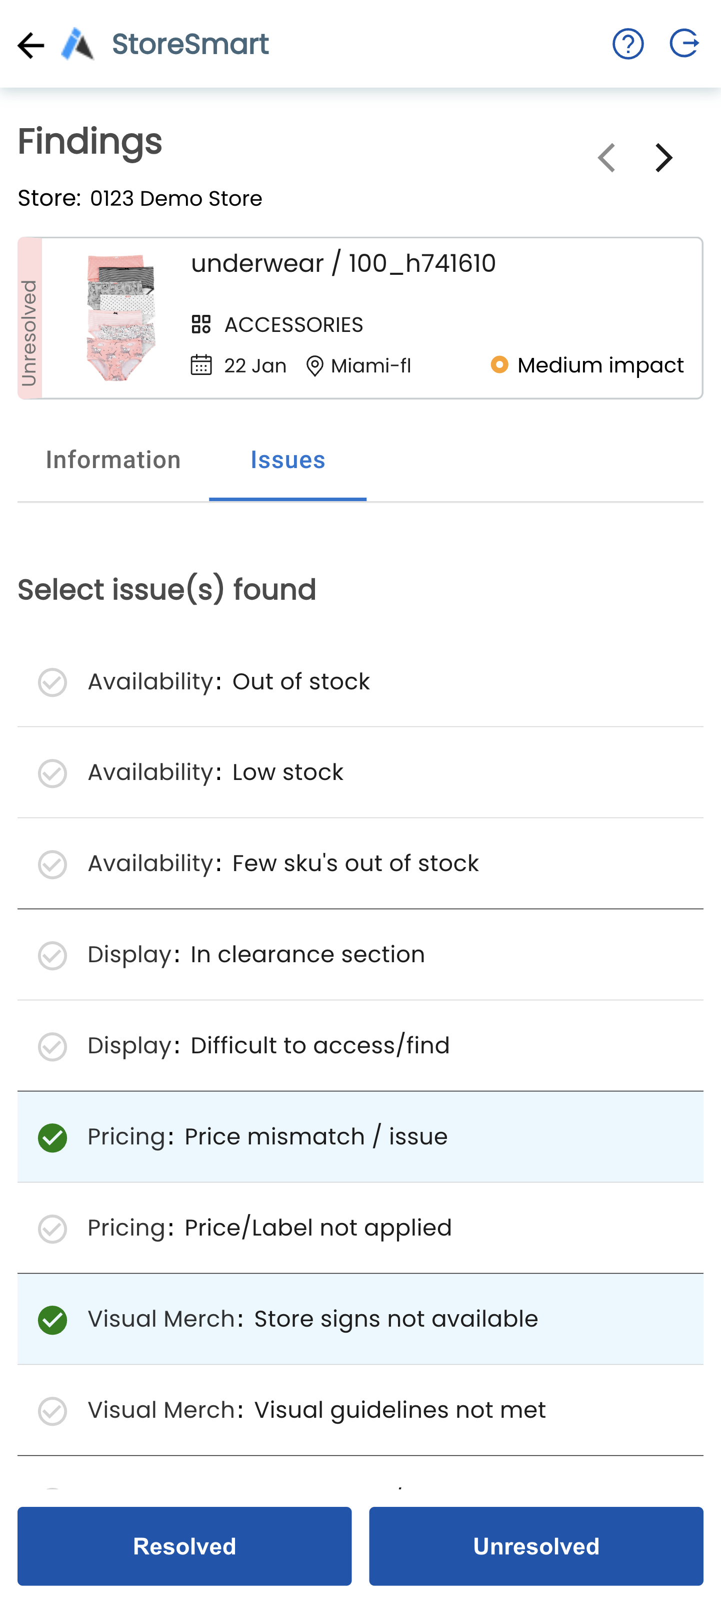Tap the back arrow icon

(30, 46)
